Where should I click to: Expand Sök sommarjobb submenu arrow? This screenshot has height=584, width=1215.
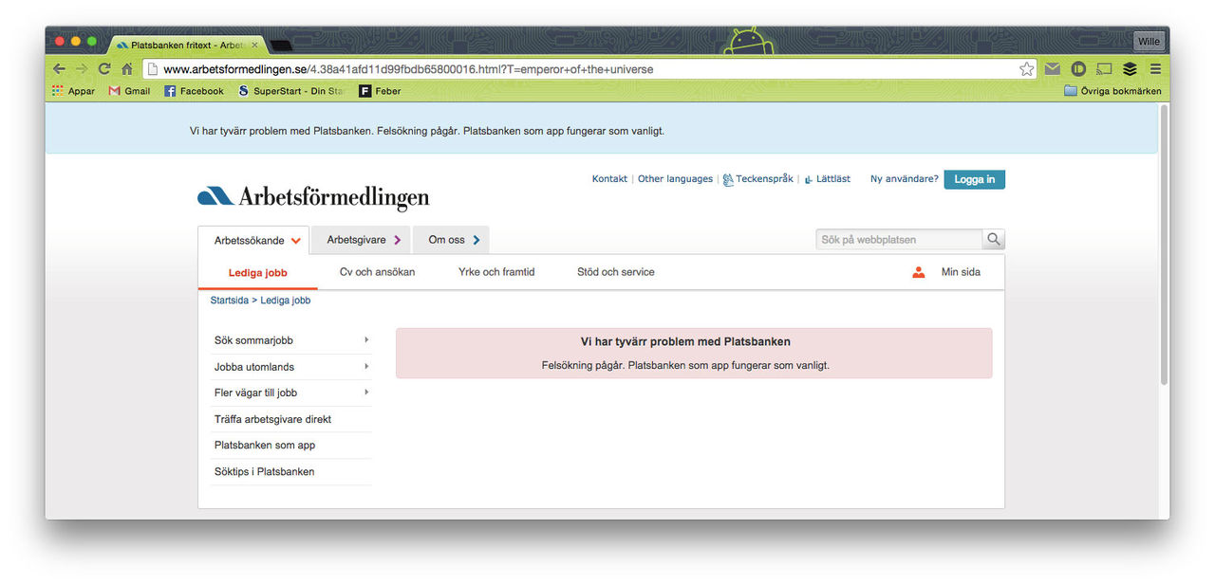pos(366,340)
